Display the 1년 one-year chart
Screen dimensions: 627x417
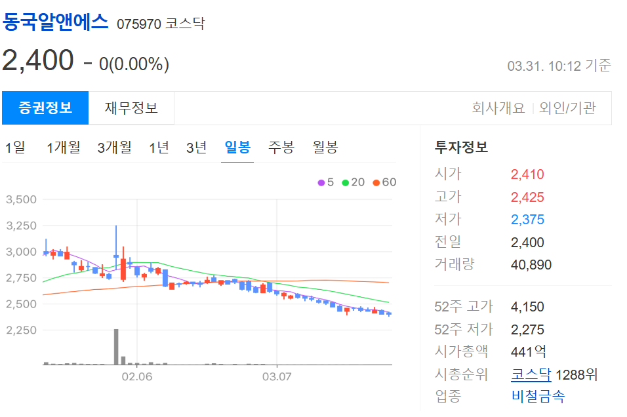click(159, 148)
